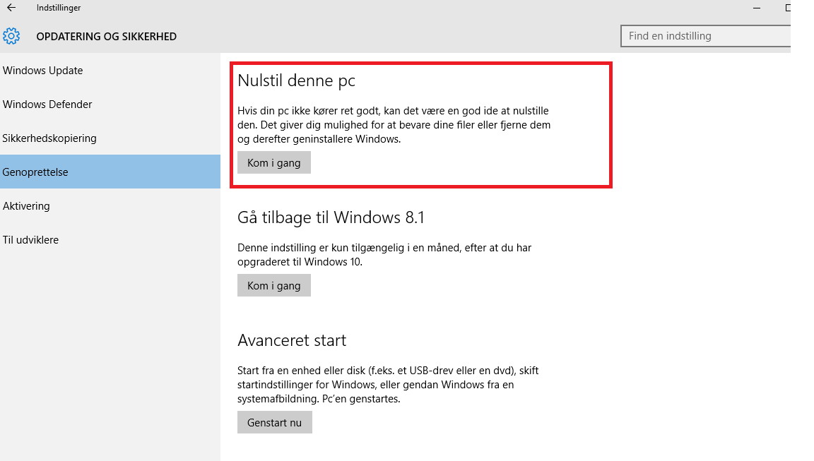This screenshot has height=461, width=814.
Task: Open the Til udviklere section
Action: pos(110,239)
